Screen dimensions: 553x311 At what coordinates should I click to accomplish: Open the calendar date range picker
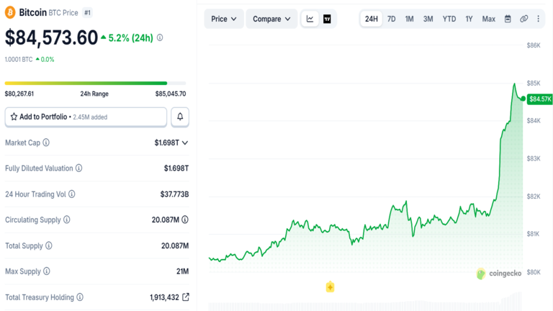click(508, 19)
